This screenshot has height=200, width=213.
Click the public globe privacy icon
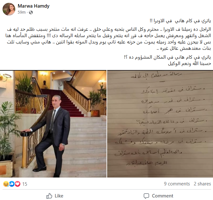31,12
